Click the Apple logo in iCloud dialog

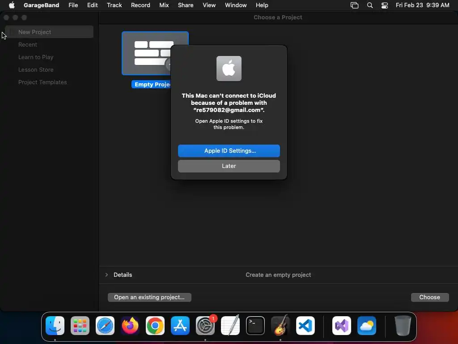point(229,69)
